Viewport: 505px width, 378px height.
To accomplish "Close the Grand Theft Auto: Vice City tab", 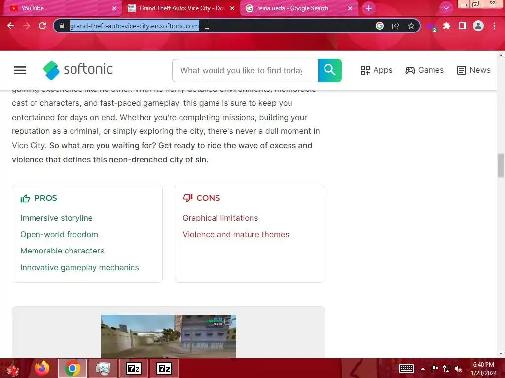I will pyautogui.click(x=232, y=8).
